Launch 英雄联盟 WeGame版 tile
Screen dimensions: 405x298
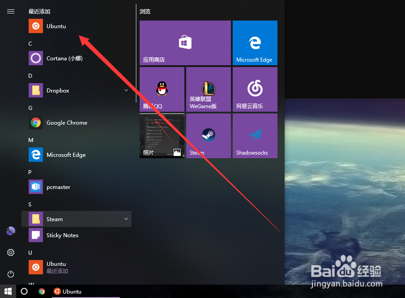[x=209, y=89]
